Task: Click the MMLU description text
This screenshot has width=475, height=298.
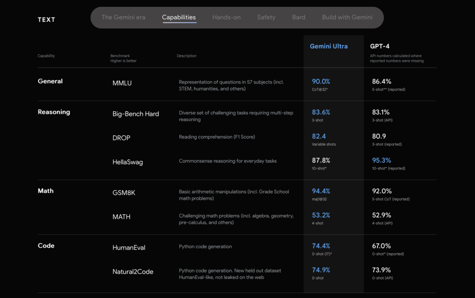Action: tap(231, 85)
